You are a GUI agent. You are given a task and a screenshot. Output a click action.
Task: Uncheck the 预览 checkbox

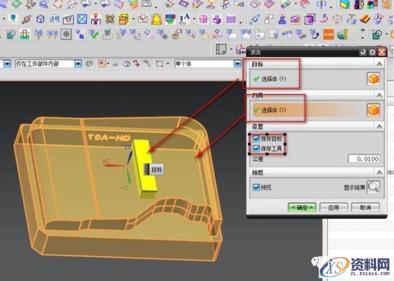(256, 188)
